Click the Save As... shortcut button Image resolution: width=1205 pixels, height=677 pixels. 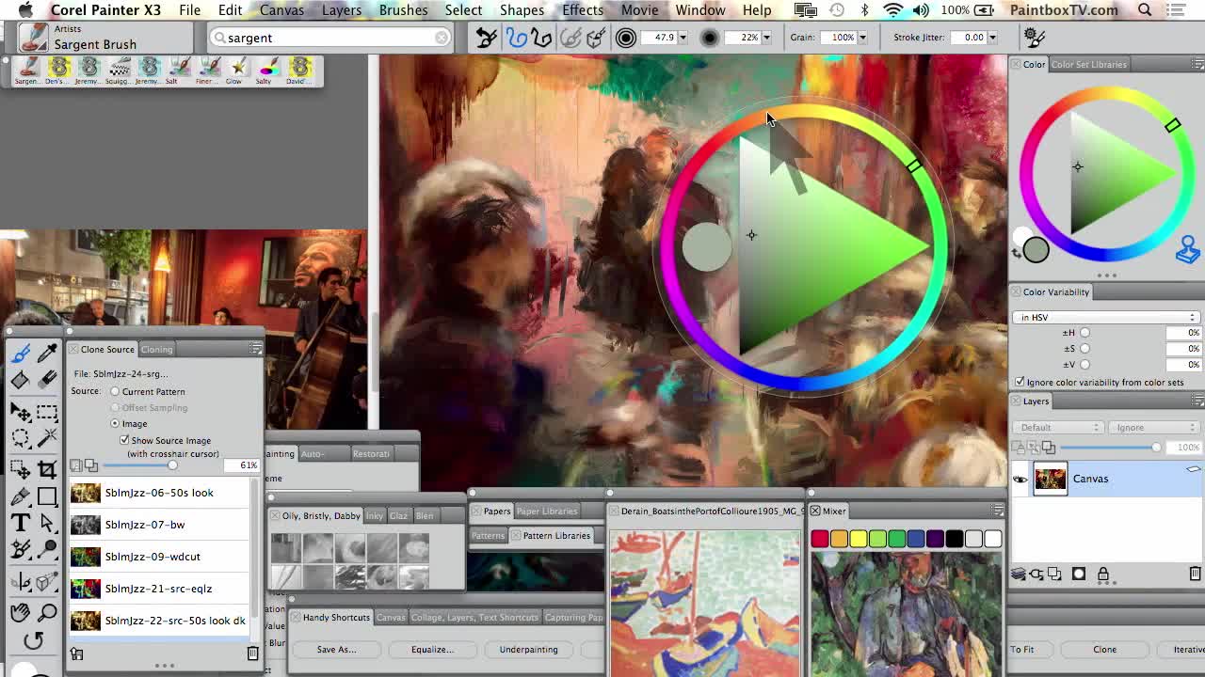click(336, 649)
